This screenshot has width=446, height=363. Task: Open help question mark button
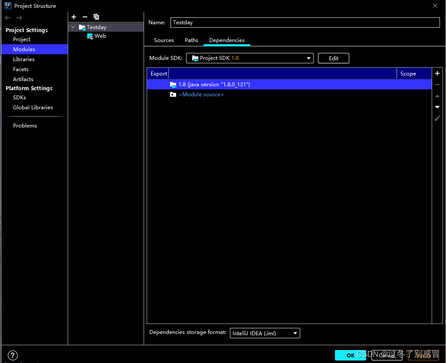pyautogui.click(x=13, y=355)
